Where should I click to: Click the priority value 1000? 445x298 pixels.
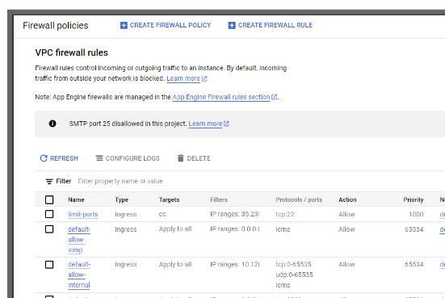click(416, 214)
